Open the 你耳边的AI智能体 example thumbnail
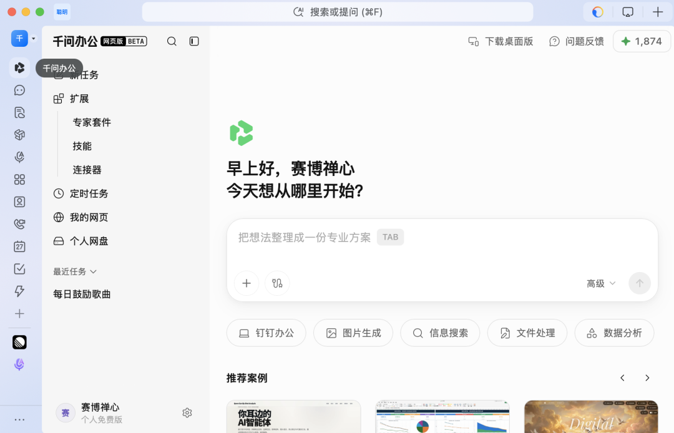This screenshot has height=433, width=674. (x=293, y=417)
